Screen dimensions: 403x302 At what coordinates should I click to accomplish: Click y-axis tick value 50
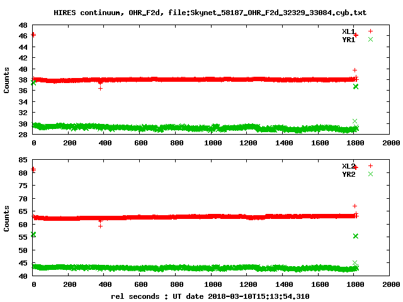coord(23,250)
